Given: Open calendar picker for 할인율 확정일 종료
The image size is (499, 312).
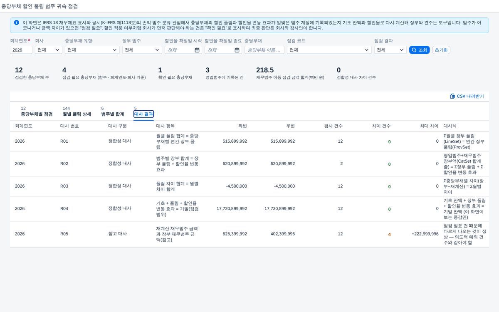Looking at the screenshot, I should coord(237,50).
